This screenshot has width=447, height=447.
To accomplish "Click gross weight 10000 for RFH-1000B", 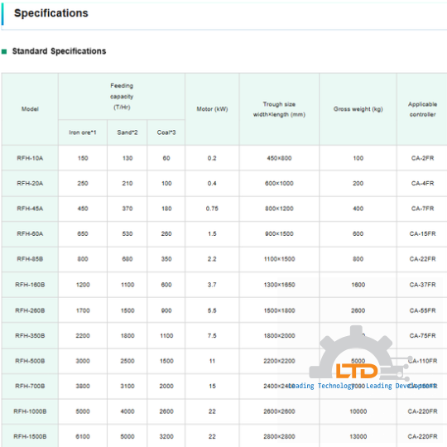I will [358, 411].
